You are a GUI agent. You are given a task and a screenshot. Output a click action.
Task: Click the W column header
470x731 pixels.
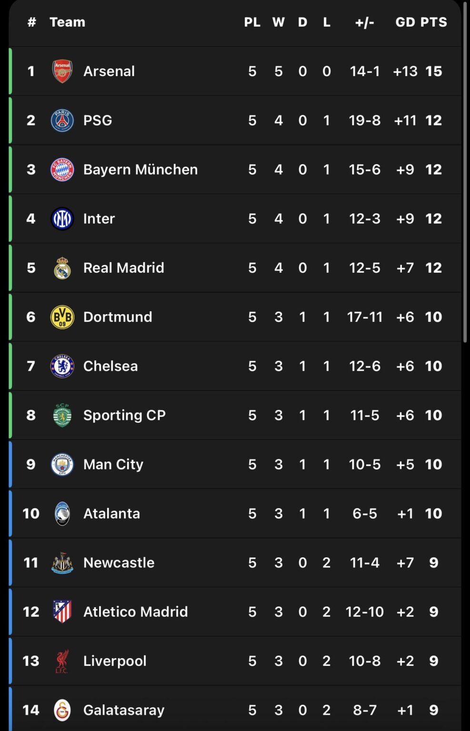[x=279, y=21]
